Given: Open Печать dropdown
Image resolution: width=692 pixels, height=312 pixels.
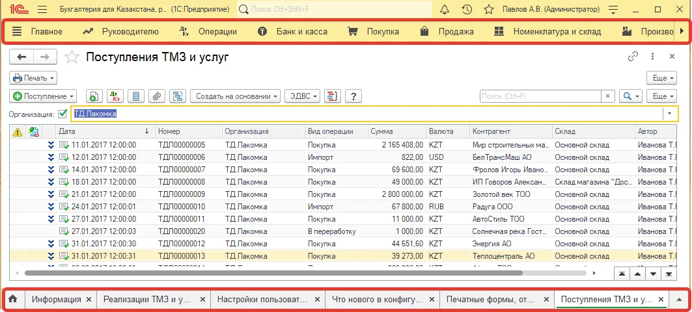Looking at the screenshot, I should [x=33, y=78].
